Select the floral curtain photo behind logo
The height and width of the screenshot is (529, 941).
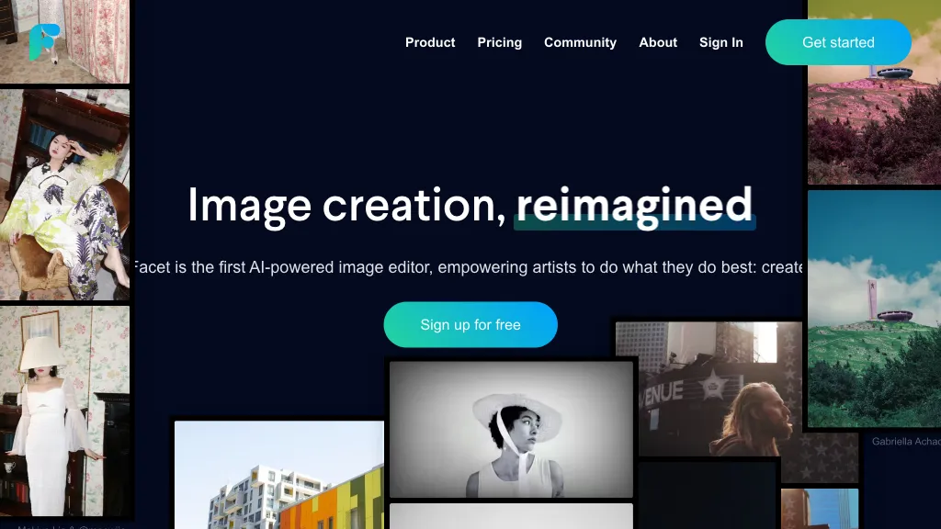pos(65,41)
